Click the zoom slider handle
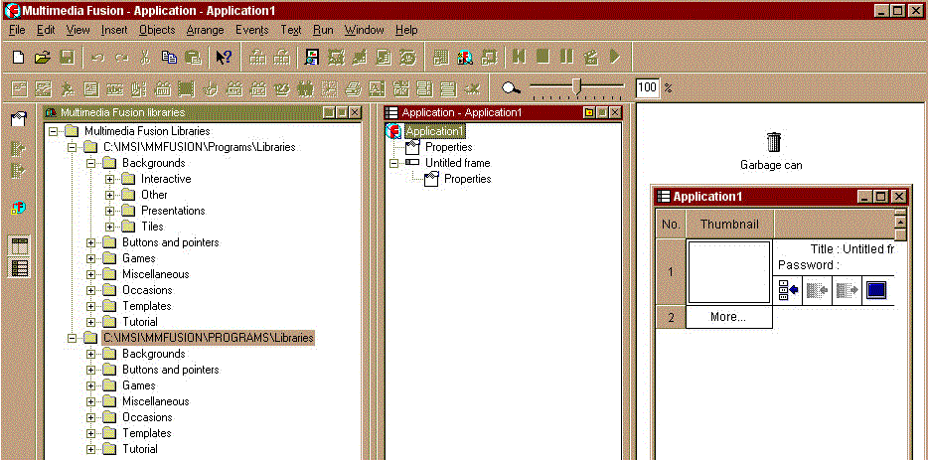Screen dimensions: 928x460 click(x=577, y=87)
